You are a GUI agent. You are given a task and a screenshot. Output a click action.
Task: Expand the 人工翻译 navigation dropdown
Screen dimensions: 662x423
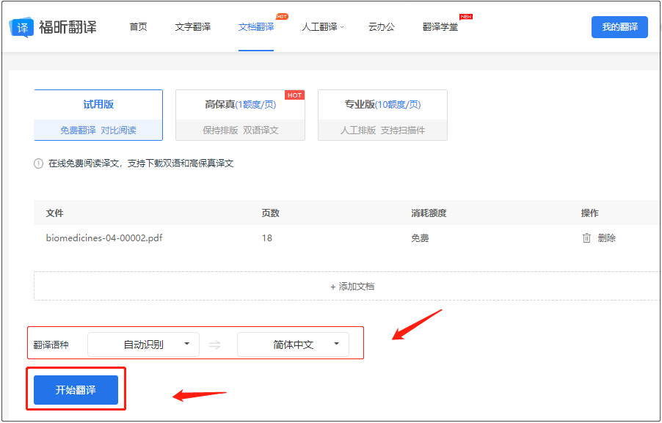pos(322,26)
